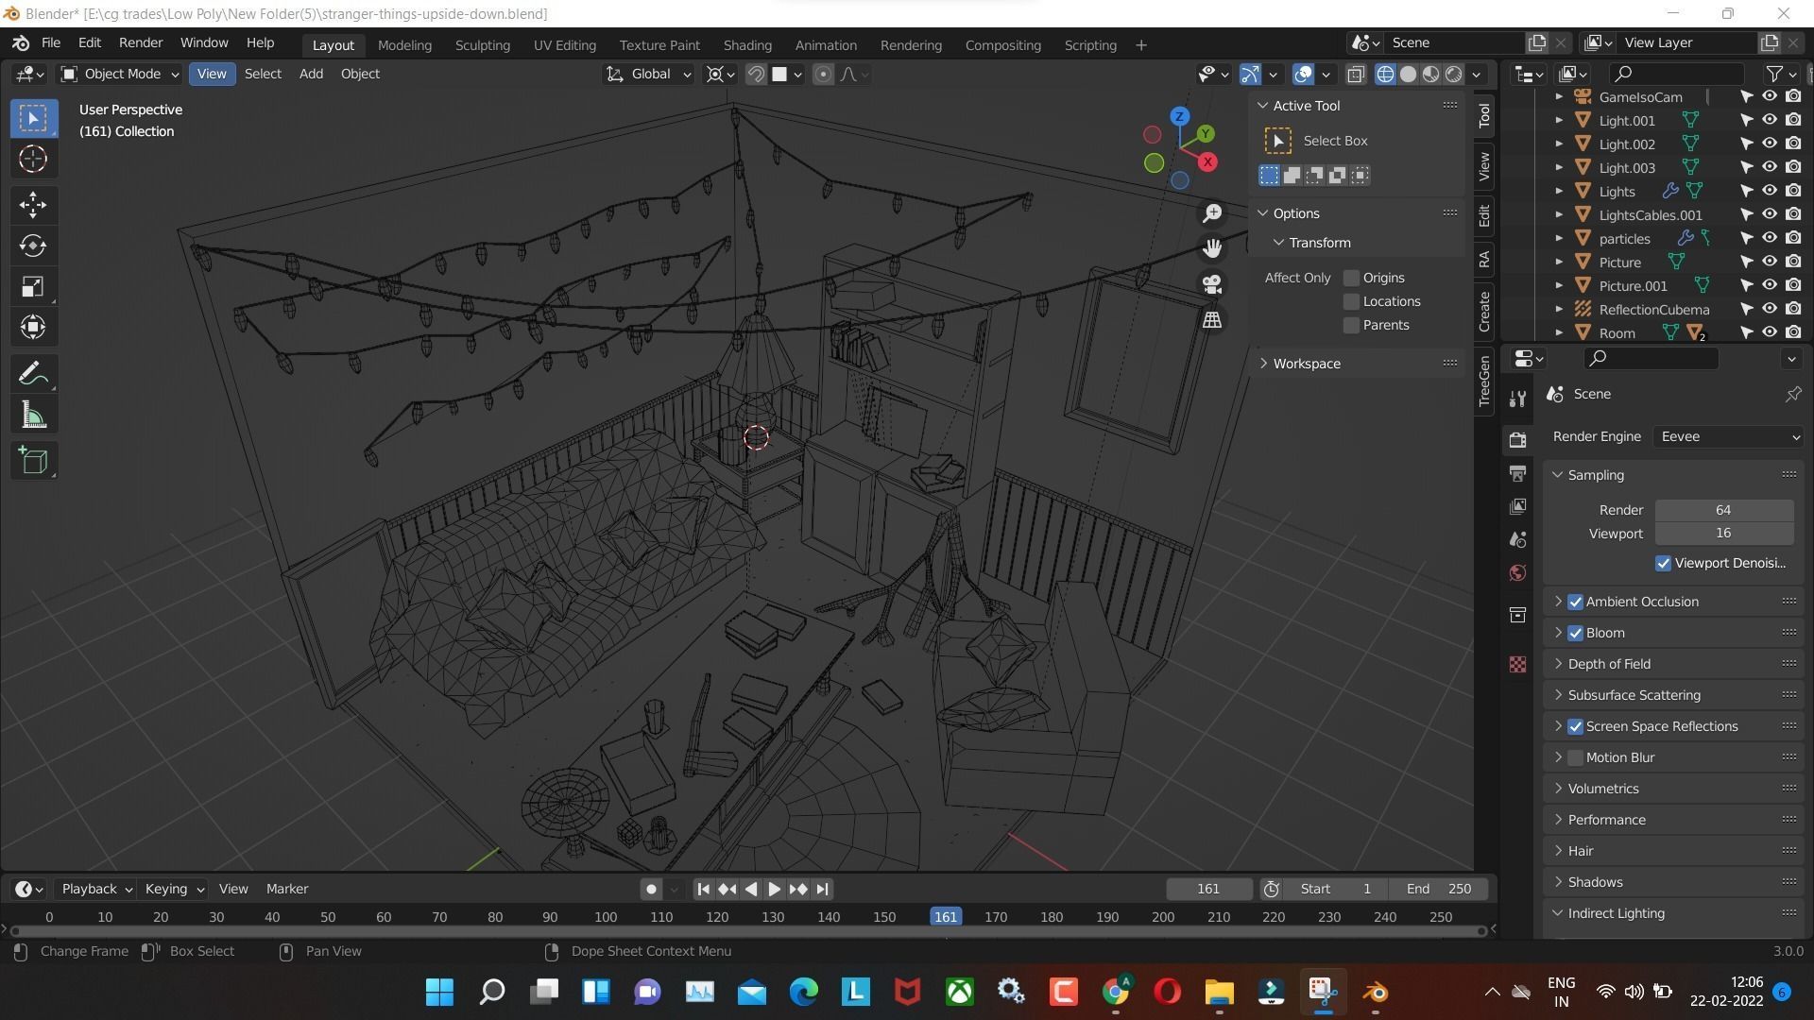Screen dimensions: 1814x1020
Task: Uncheck Viewport Denoising checkbox
Action: coord(1663,563)
